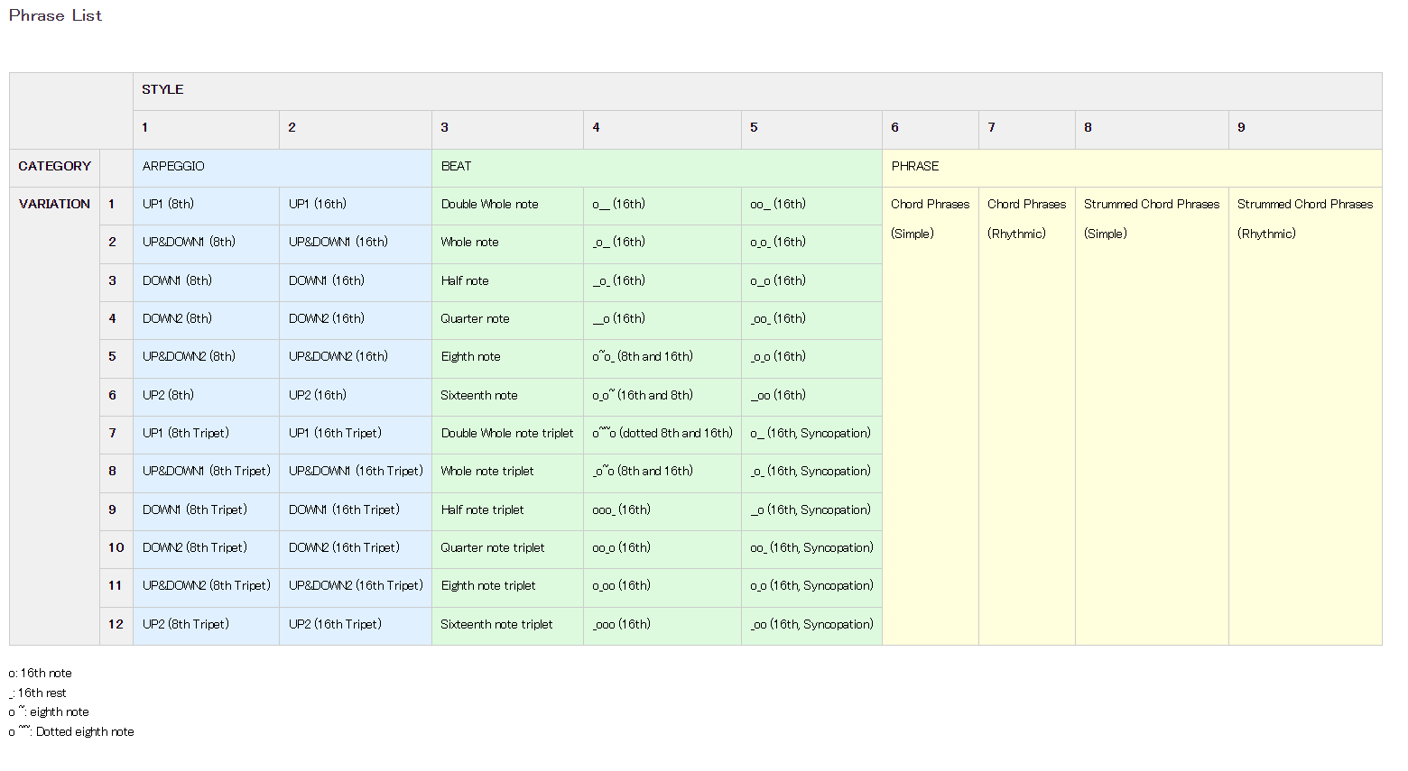Screen dimensions: 1408x771
Task: Select Eighth note triplet cell
Action: pos(507,587)
